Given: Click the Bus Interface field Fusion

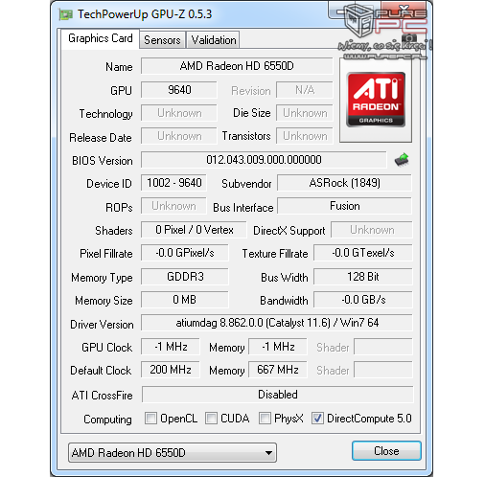Looking at the screenshot, I should tap(344, 206).
